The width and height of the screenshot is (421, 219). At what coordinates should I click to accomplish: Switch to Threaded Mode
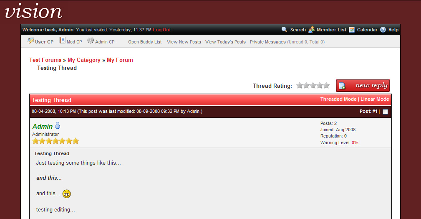tap(338, 99)
